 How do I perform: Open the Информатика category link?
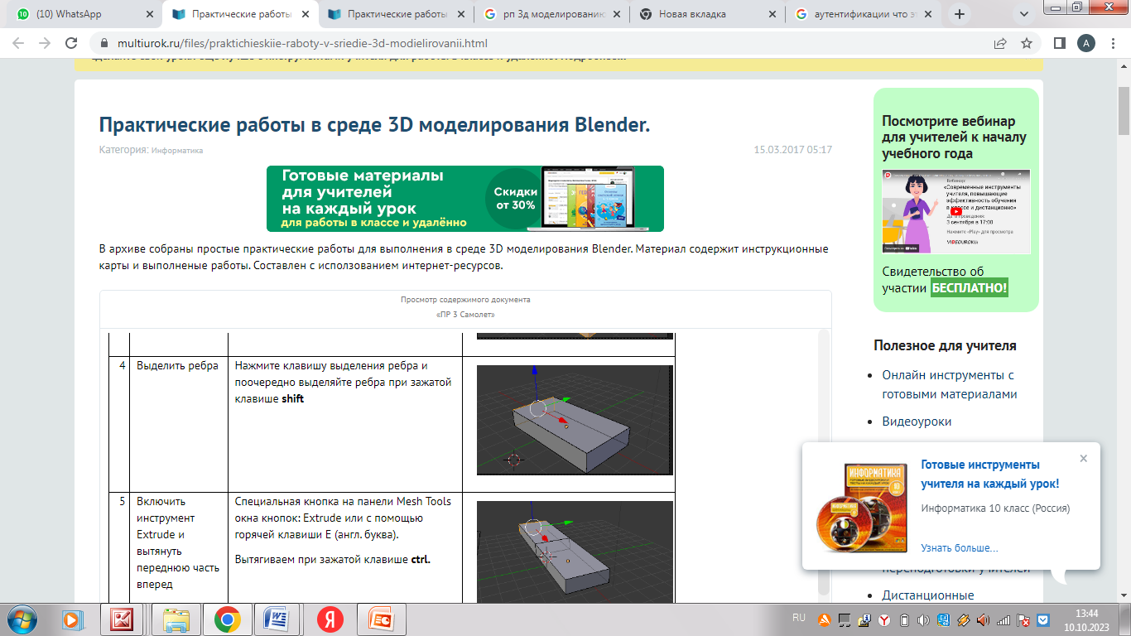pos(177,151)
